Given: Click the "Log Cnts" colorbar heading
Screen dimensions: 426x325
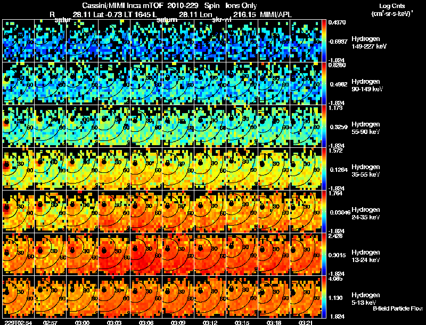Looking at the screenshot, I should pyautogui.click(x=392, y=6).
